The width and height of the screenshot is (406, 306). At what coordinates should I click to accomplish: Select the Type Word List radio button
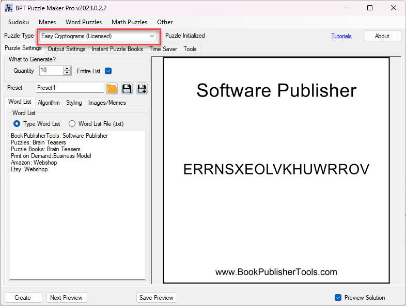17,124
